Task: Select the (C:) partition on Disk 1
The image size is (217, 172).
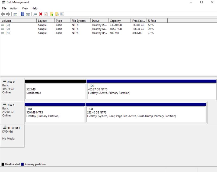Action: (x=146, y=114)
